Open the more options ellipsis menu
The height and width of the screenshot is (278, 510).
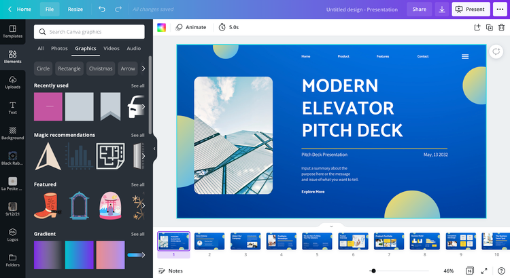500,9
